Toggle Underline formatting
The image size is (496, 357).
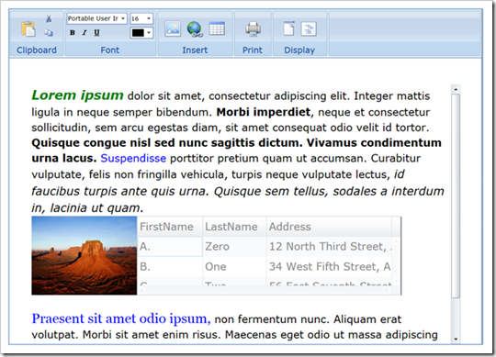click(x=96, y=32)
